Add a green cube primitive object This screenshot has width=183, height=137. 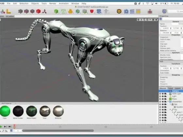click(56, 11)
